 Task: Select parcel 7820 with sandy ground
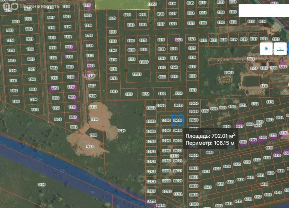point(94,119)
